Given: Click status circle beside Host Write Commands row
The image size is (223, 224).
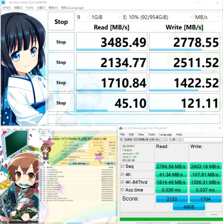Looking at the screenshot, I should 41,187.
